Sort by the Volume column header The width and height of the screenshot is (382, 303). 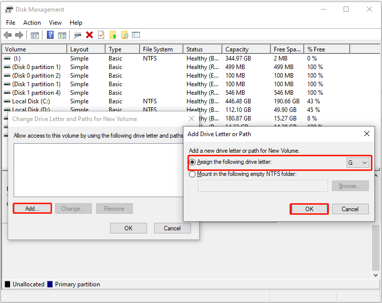click(34, 49)
